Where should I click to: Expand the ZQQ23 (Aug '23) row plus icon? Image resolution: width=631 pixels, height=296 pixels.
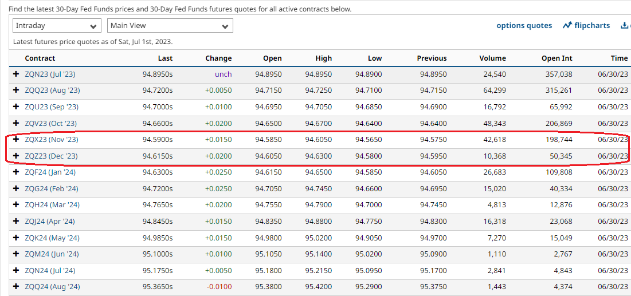click(16, 90)
